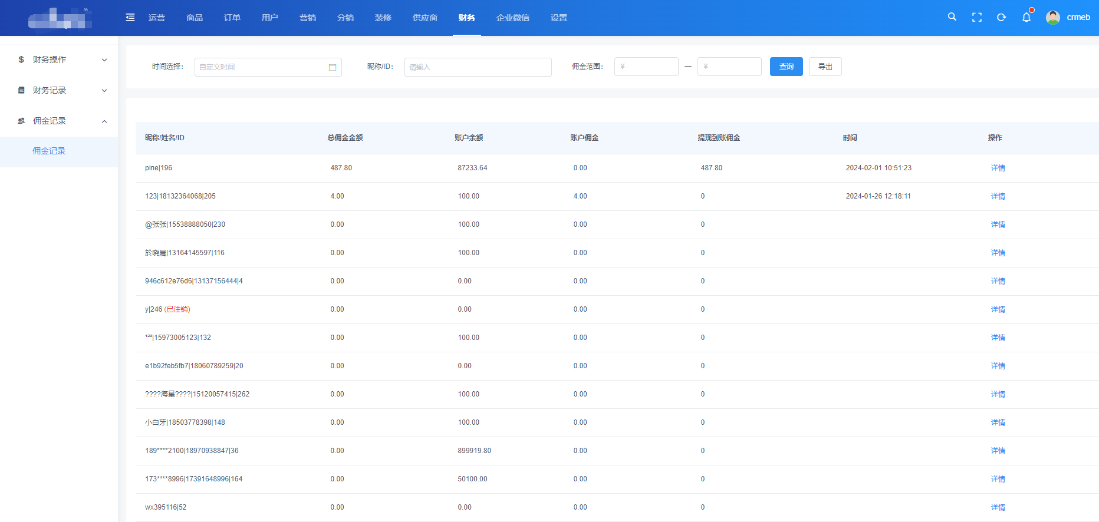Viewport: 1099px width, 522px height.
Task: Click the 账户余额 column header
Action: point(469,138)
